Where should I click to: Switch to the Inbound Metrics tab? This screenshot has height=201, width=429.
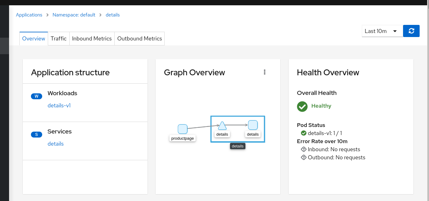(x=92, y=39)
